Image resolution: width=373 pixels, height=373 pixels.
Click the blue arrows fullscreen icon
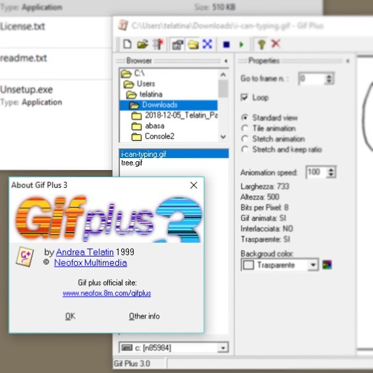[207, 44]
